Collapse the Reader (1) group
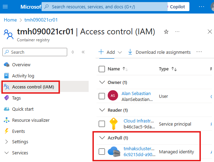Viewport: 214px width, 162px height. [102, 110]
